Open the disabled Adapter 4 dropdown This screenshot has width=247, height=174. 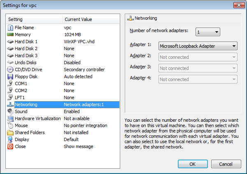pyautogui.click(x=198, y=79)
